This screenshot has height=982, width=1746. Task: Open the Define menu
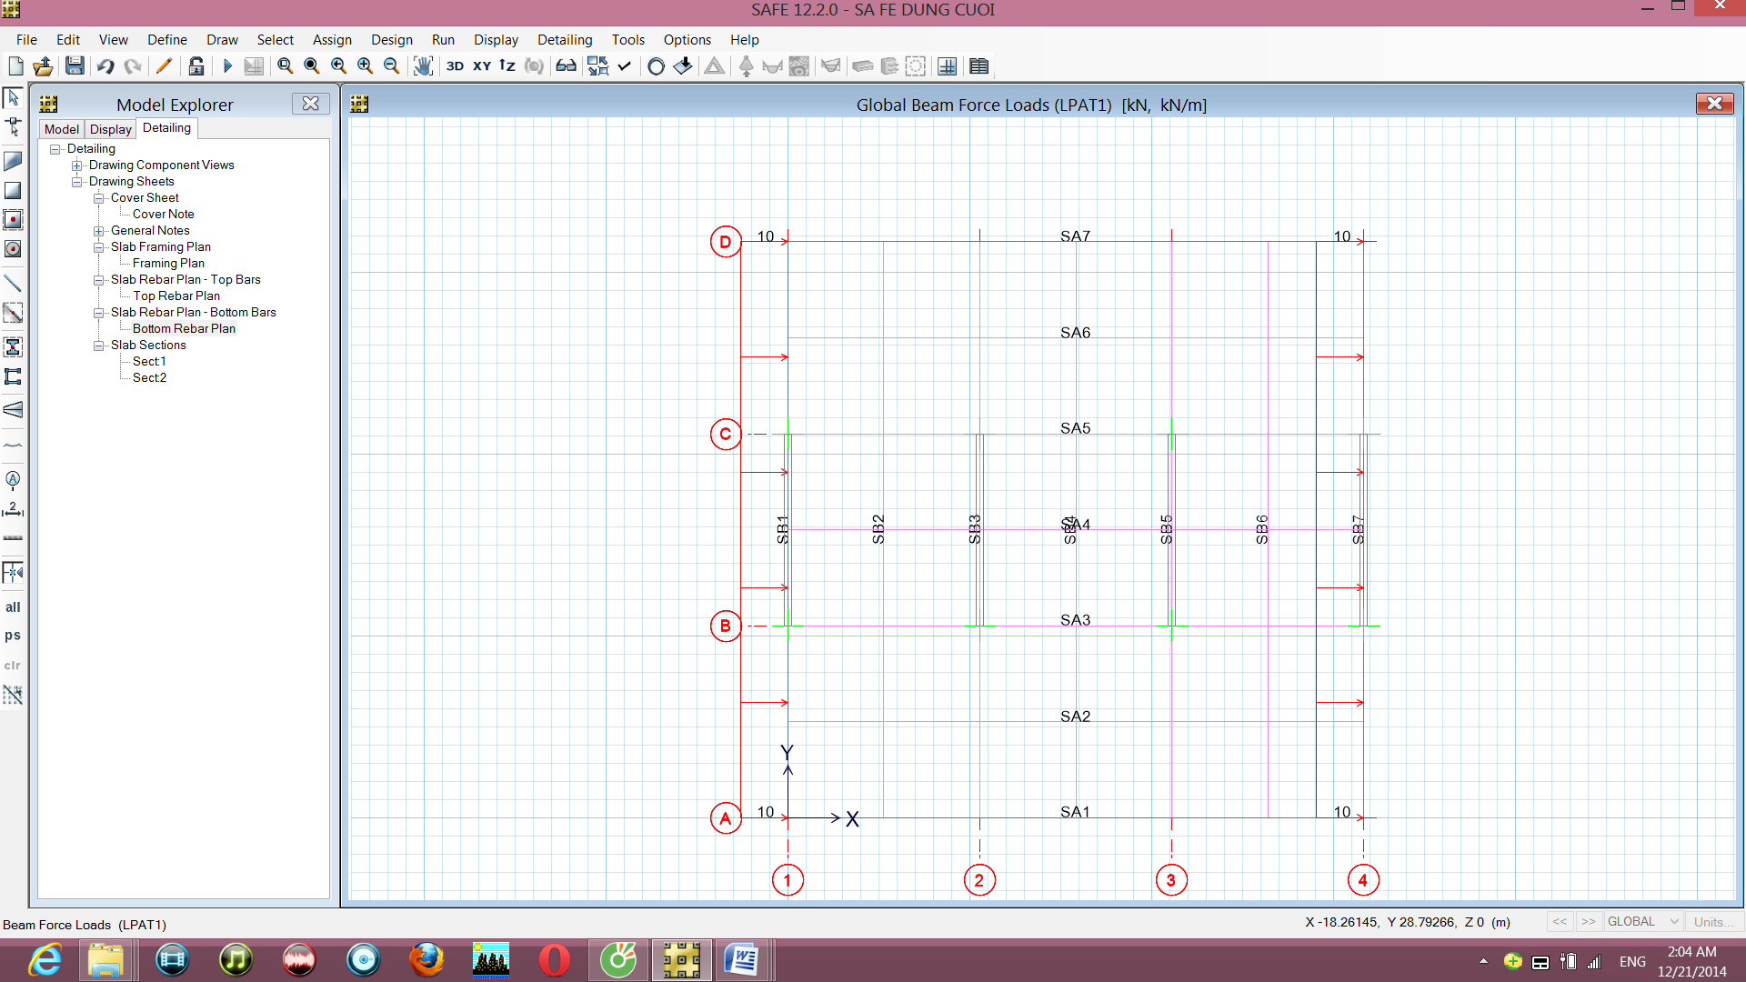coord(167,40)
